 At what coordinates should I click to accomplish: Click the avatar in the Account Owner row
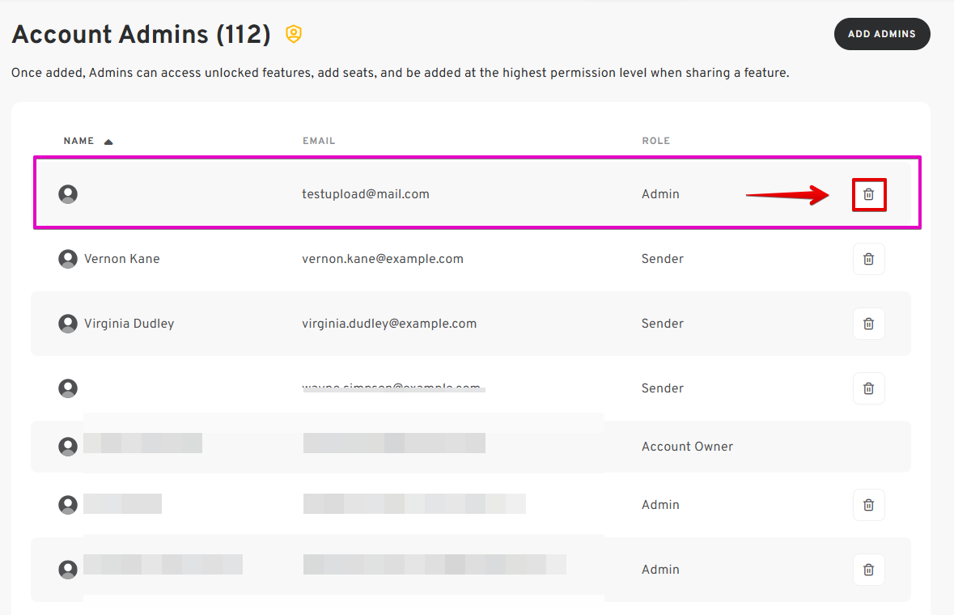pyautogui.click(x=68, y=447)
